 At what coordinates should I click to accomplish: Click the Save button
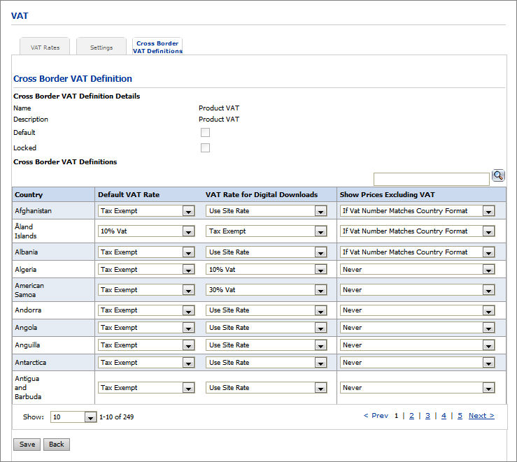click(x=27, y=445)
